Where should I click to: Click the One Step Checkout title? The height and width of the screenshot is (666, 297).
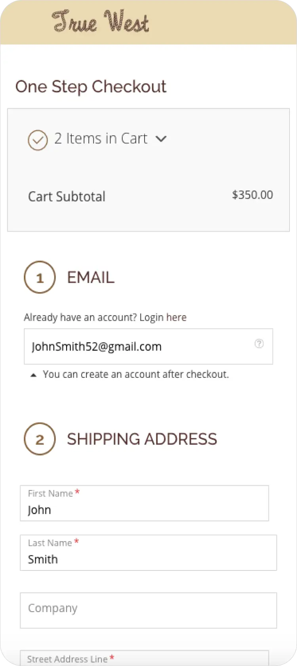[x=91, y=87]
